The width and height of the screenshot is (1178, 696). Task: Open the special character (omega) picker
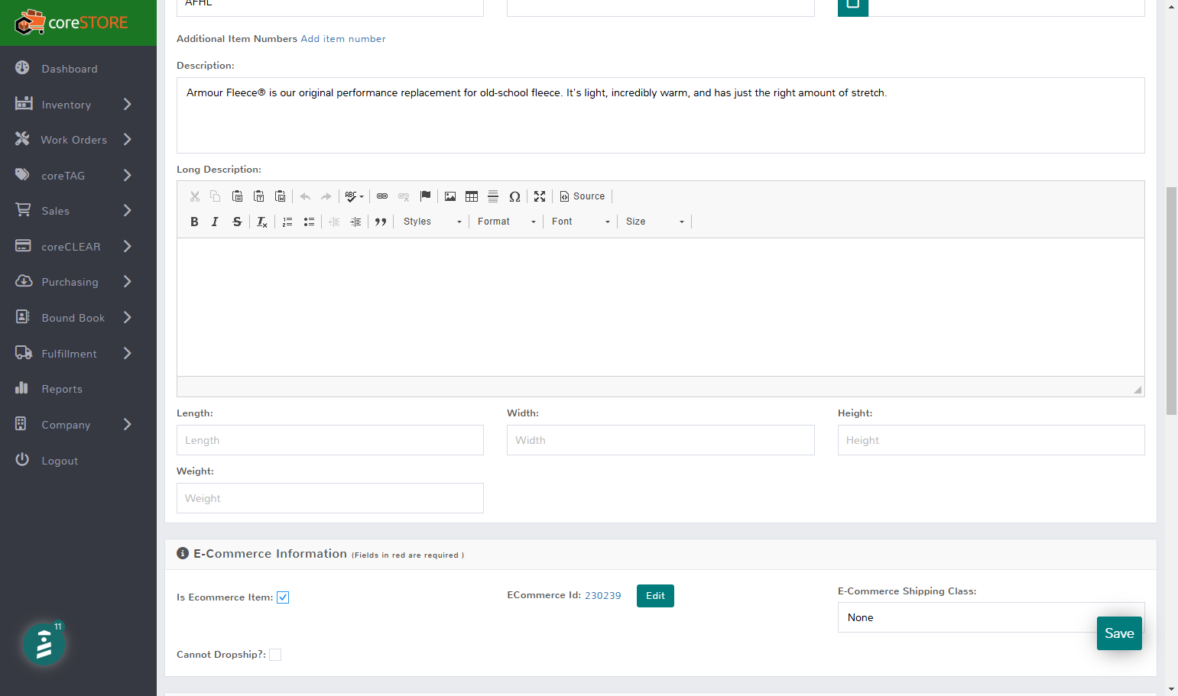tap(515, 196)
